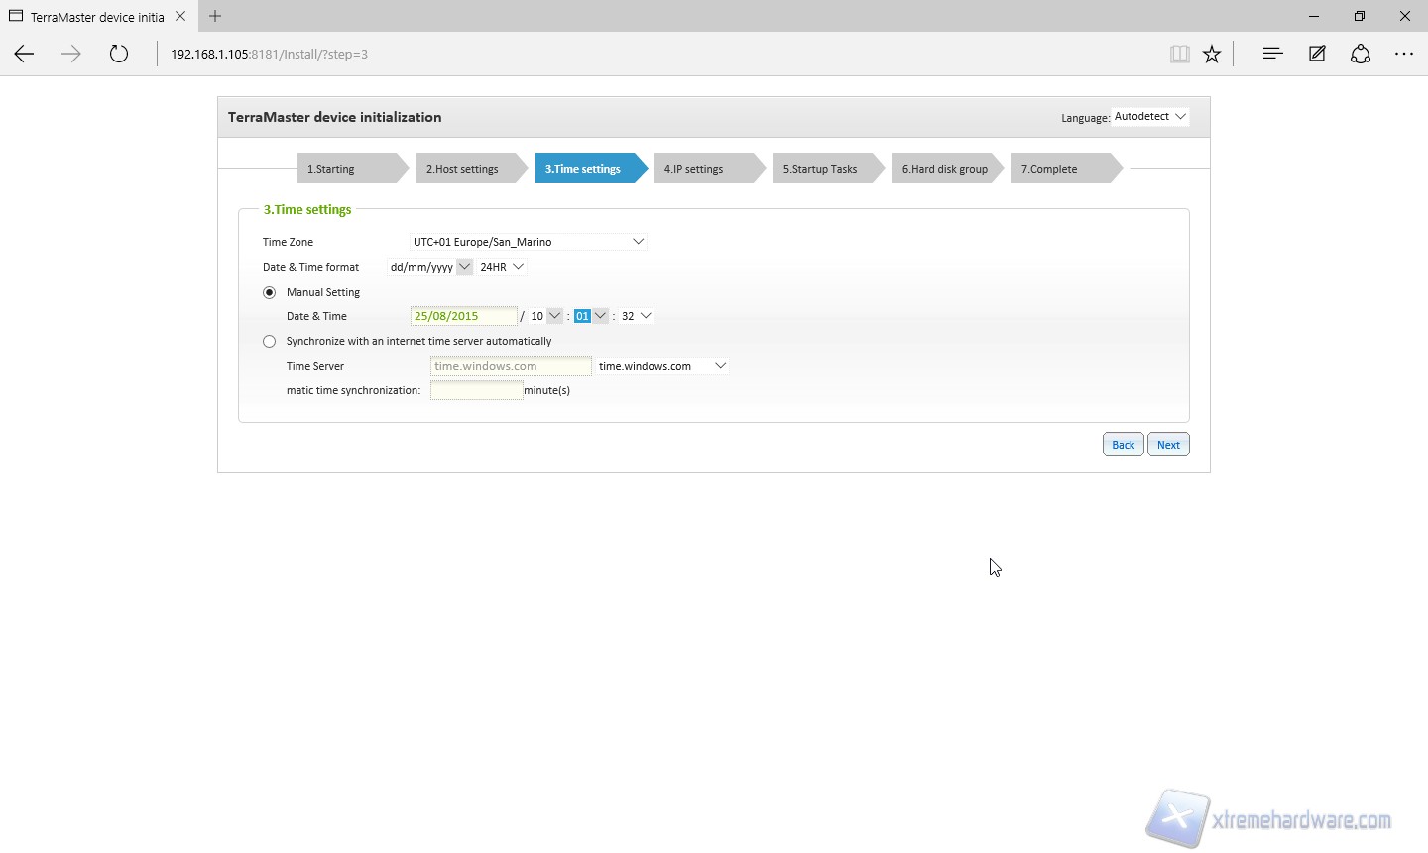Click the date field showing 25/08/2015

tap(463, 316)
